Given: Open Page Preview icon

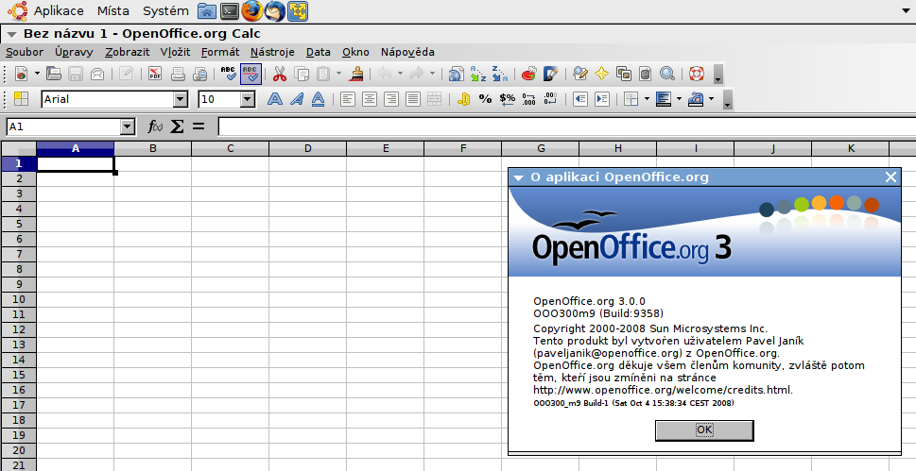Looking at the screenshot, I should click(x=199, y=75).
